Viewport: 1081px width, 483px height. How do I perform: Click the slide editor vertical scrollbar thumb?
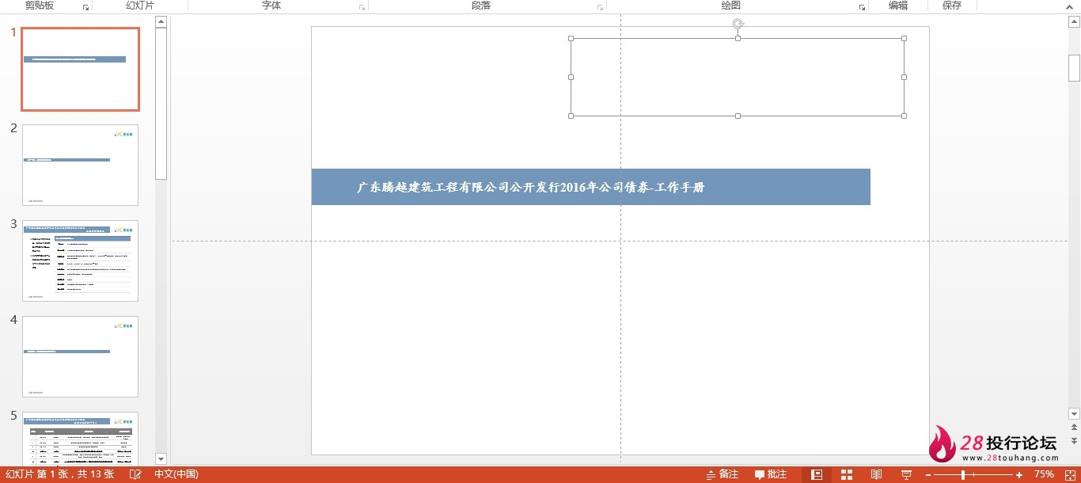[1074, 68]
